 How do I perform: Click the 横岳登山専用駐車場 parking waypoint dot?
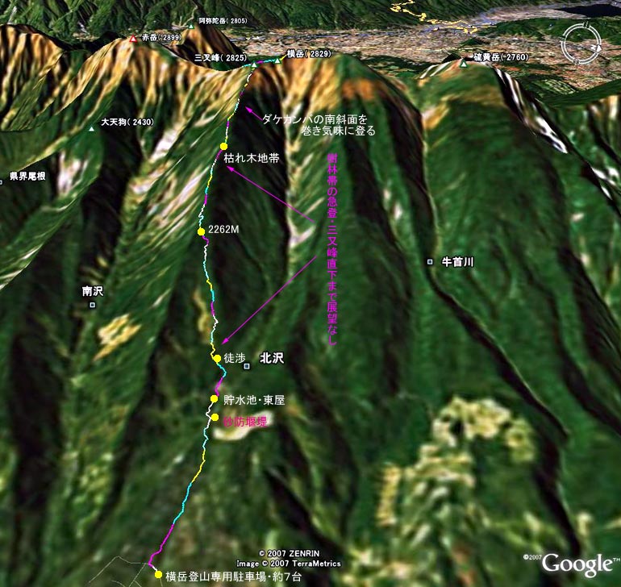coord(158,574)
